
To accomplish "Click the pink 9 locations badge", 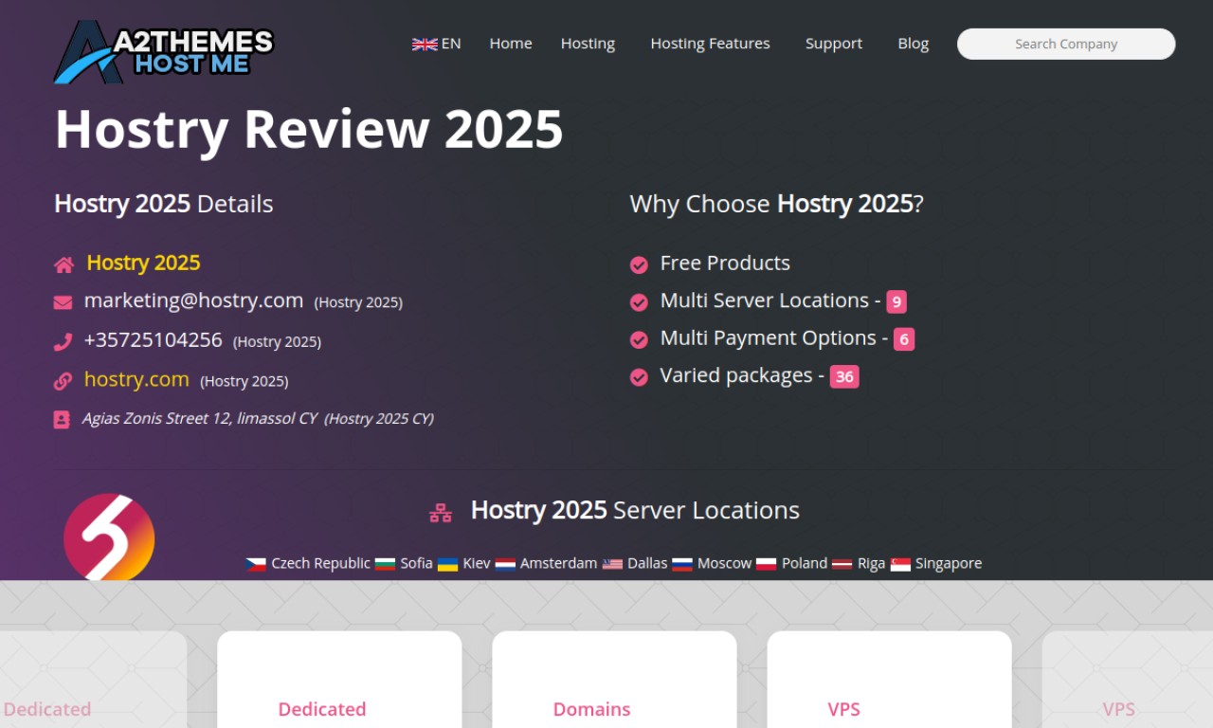I will [896, 302].
